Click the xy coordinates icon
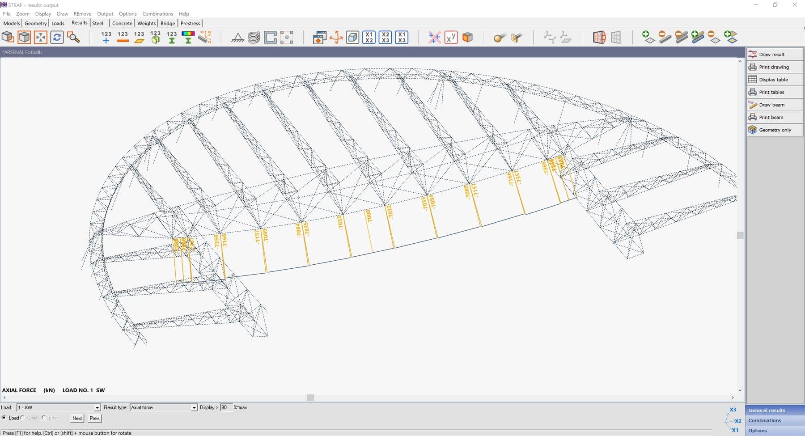Image resolution: width=805 pixels, height=436 pixels. point(451,37)
